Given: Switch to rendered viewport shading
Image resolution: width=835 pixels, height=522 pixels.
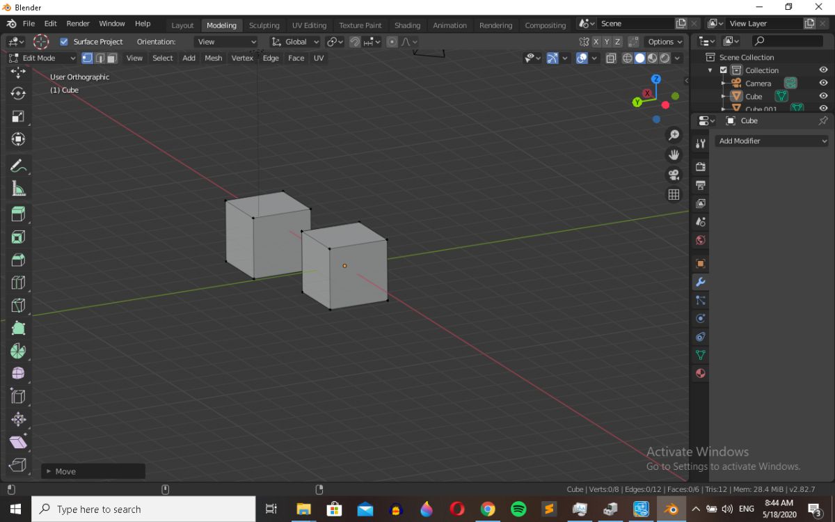Looking at the screenshot, I should click(665, 58).
